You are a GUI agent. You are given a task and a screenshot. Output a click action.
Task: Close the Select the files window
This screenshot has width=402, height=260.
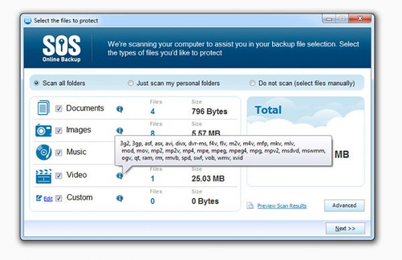[360, 19]
